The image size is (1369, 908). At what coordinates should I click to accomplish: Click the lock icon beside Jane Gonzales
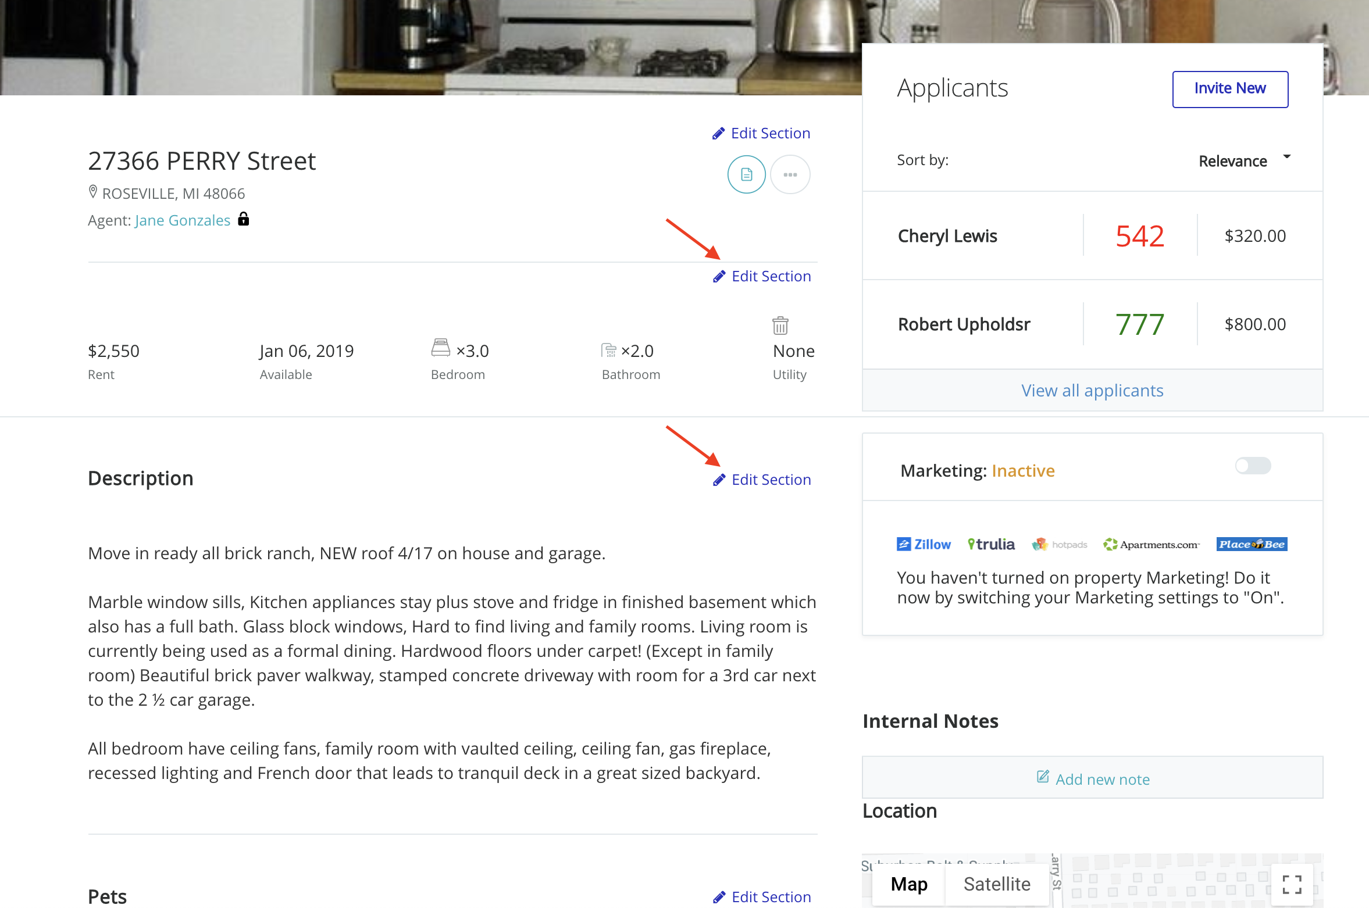point(244,219)
